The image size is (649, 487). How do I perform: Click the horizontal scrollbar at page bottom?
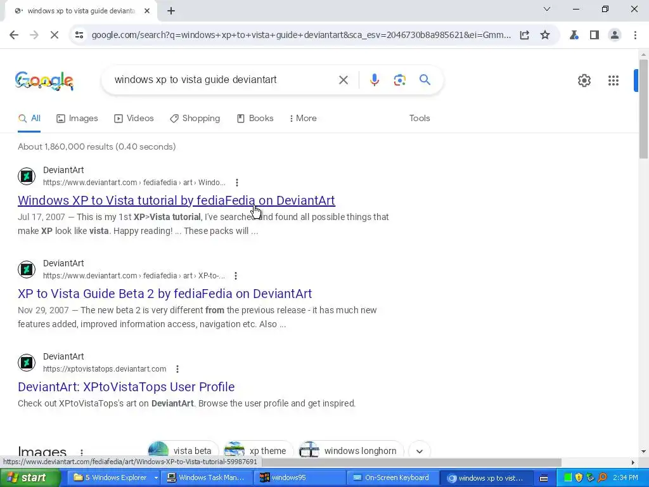click(x=411, y=462)
